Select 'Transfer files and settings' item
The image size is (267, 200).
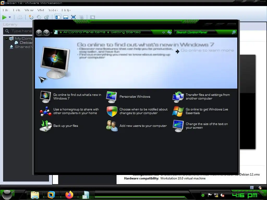201,97
